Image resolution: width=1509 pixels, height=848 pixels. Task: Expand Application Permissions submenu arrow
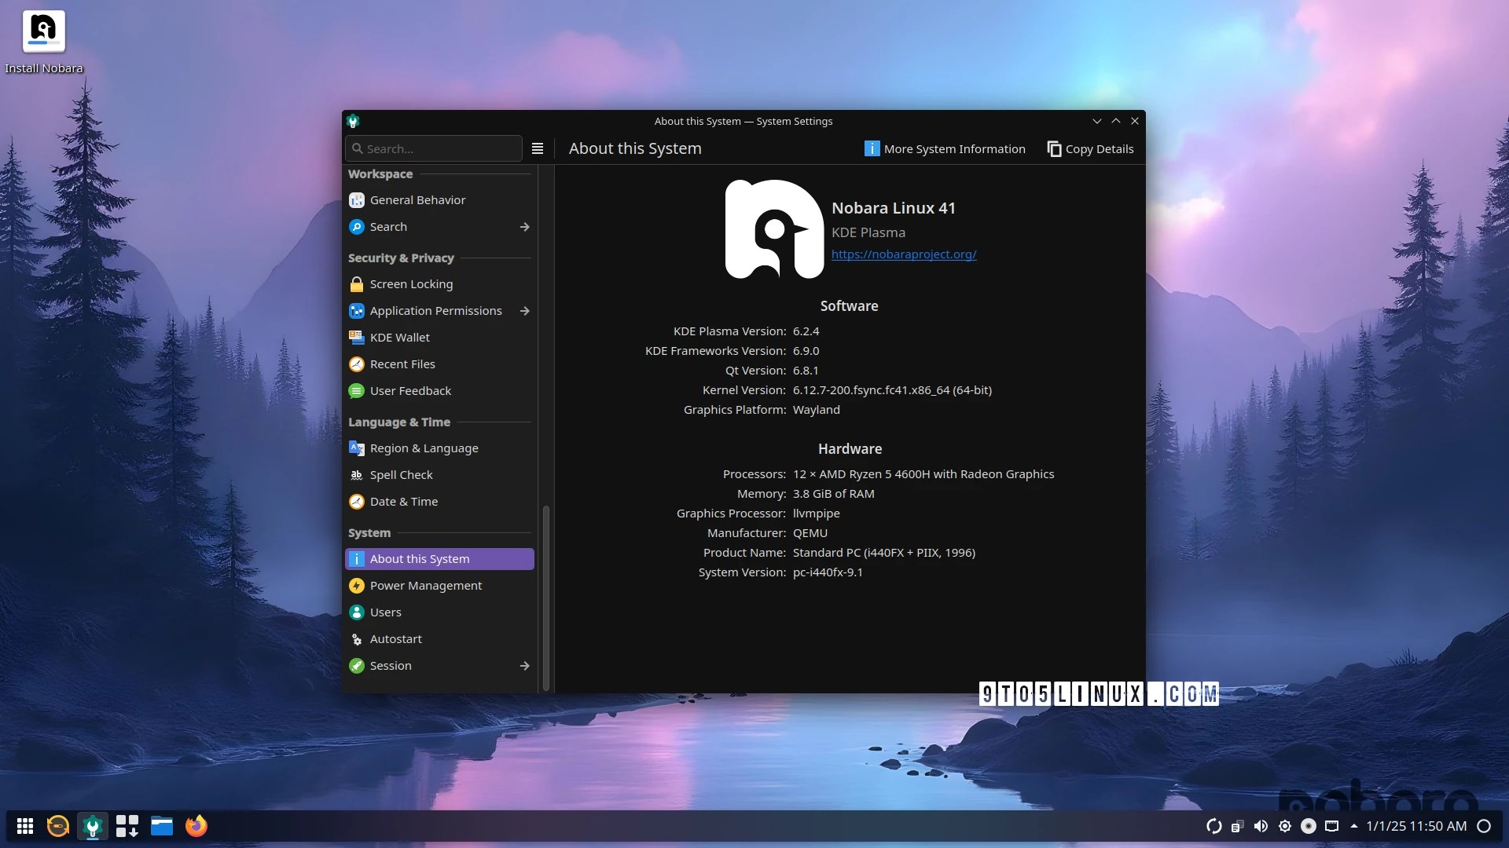point(524,311)
